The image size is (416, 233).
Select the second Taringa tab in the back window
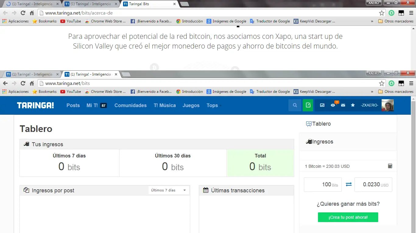pyautogui.click(x=91, y=4)
